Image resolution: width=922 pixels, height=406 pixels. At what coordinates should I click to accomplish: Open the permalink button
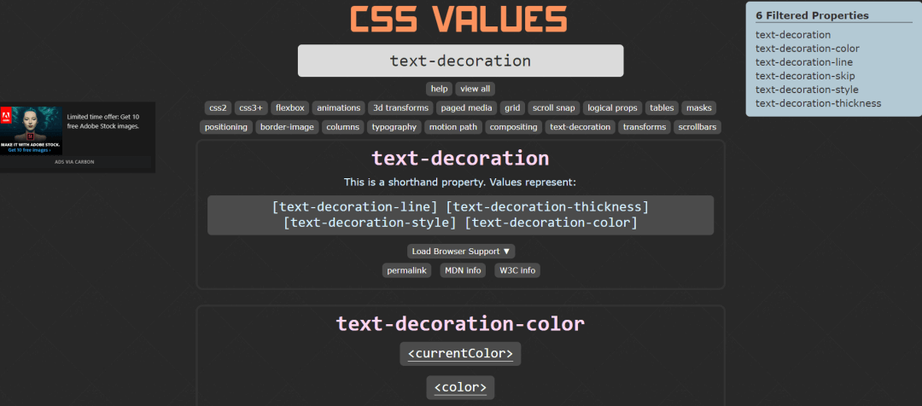(x=407, y=270)
